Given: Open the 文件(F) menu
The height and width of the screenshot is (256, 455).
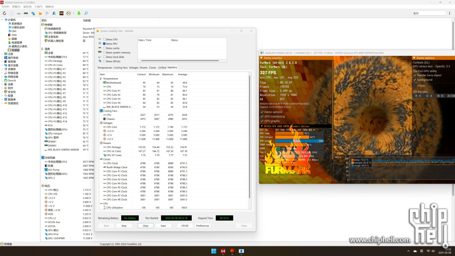Looking at the screenshot, I should coord(5,7).
